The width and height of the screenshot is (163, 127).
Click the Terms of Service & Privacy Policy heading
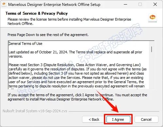[37, 13]
